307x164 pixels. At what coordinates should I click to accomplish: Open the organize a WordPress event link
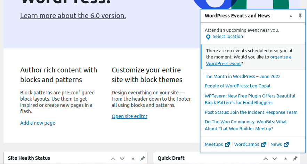tap(249, 60)
